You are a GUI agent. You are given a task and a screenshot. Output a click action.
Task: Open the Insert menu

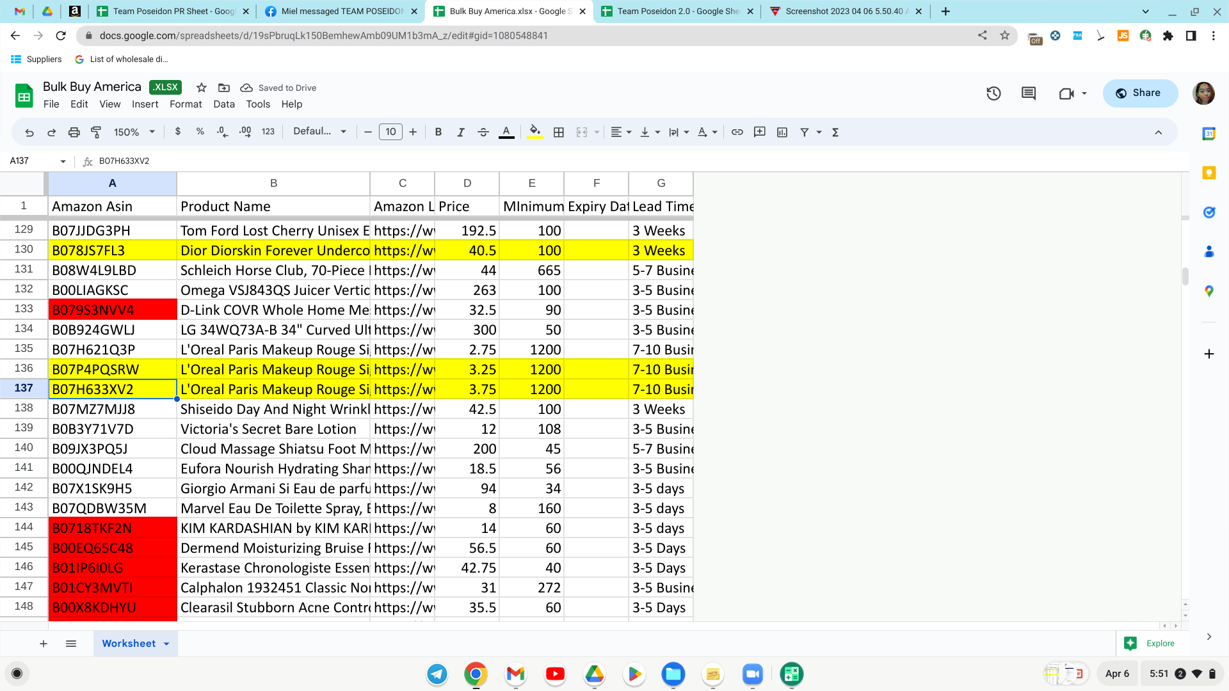[145, 104]
